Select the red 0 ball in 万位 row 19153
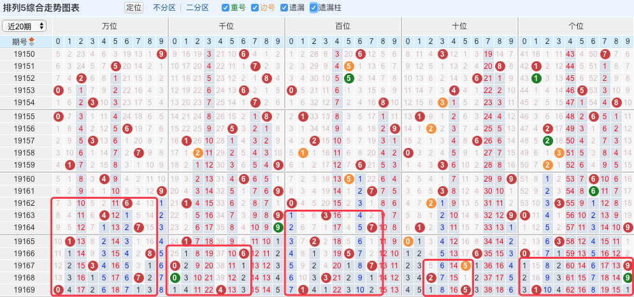Image resolution: width=634 pixels, height=297 pixels. click(x=58, y=91)
